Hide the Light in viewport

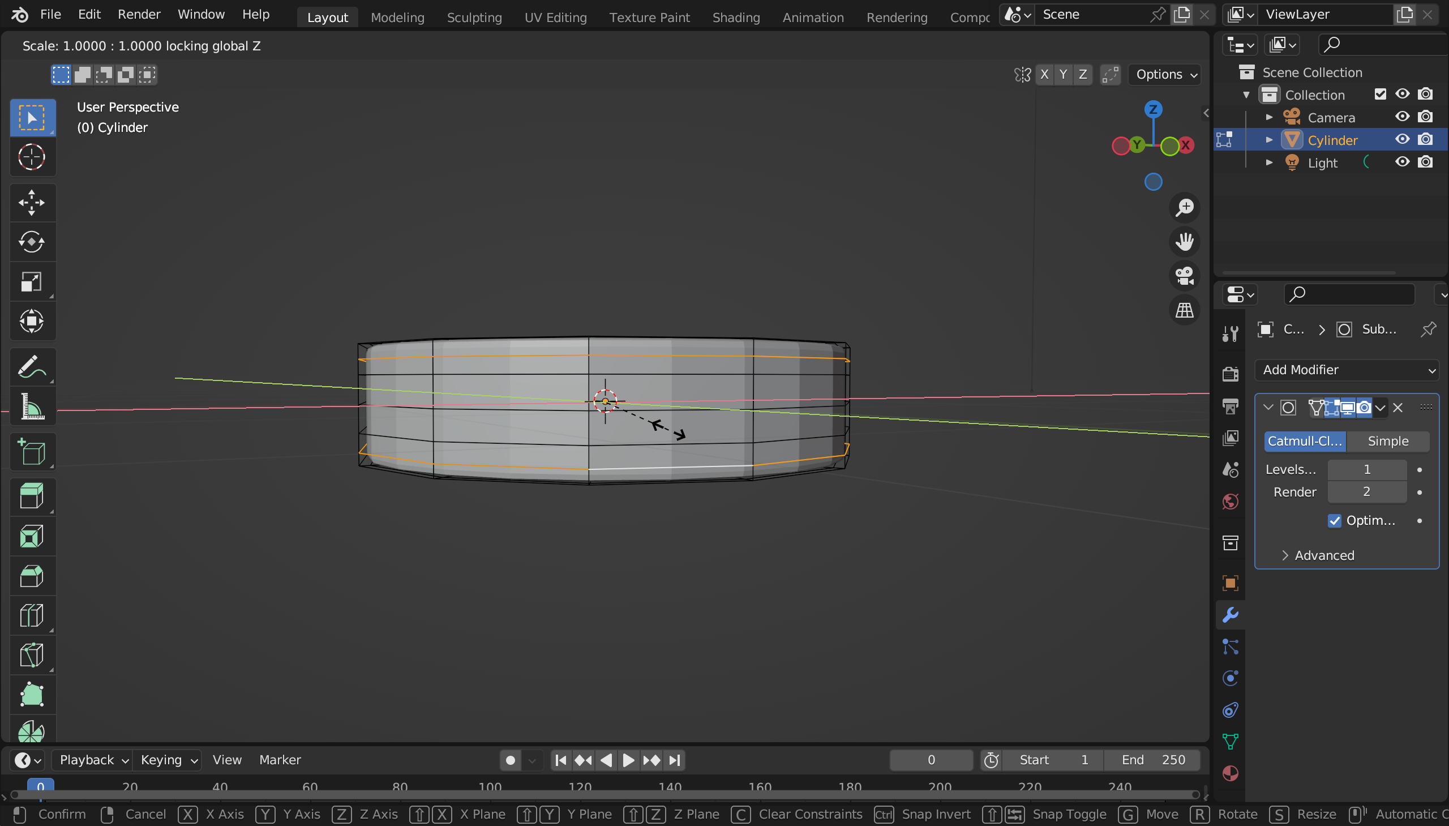[x=1403, y=162]
